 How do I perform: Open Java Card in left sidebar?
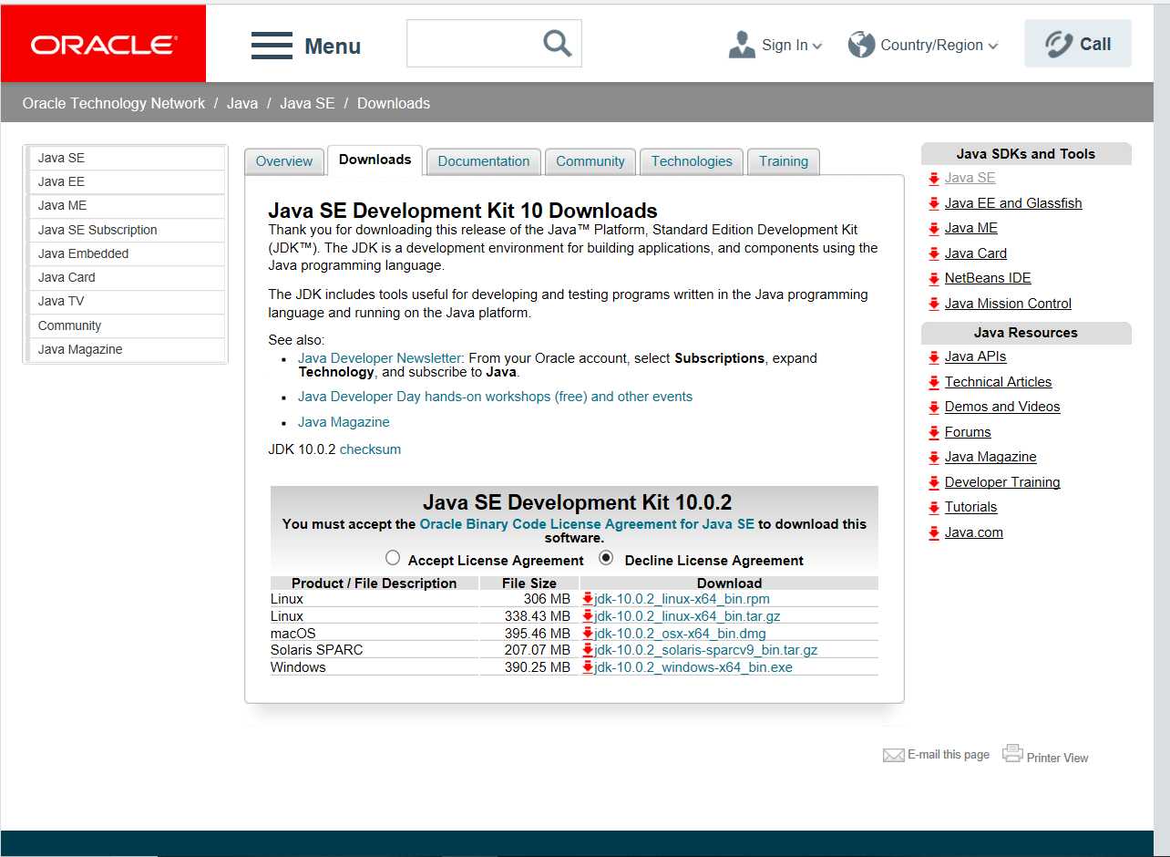pos(127,277)
